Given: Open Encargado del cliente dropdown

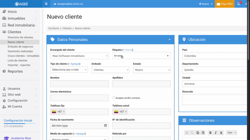Looking at the screenshot, I should tap(79, 56).
